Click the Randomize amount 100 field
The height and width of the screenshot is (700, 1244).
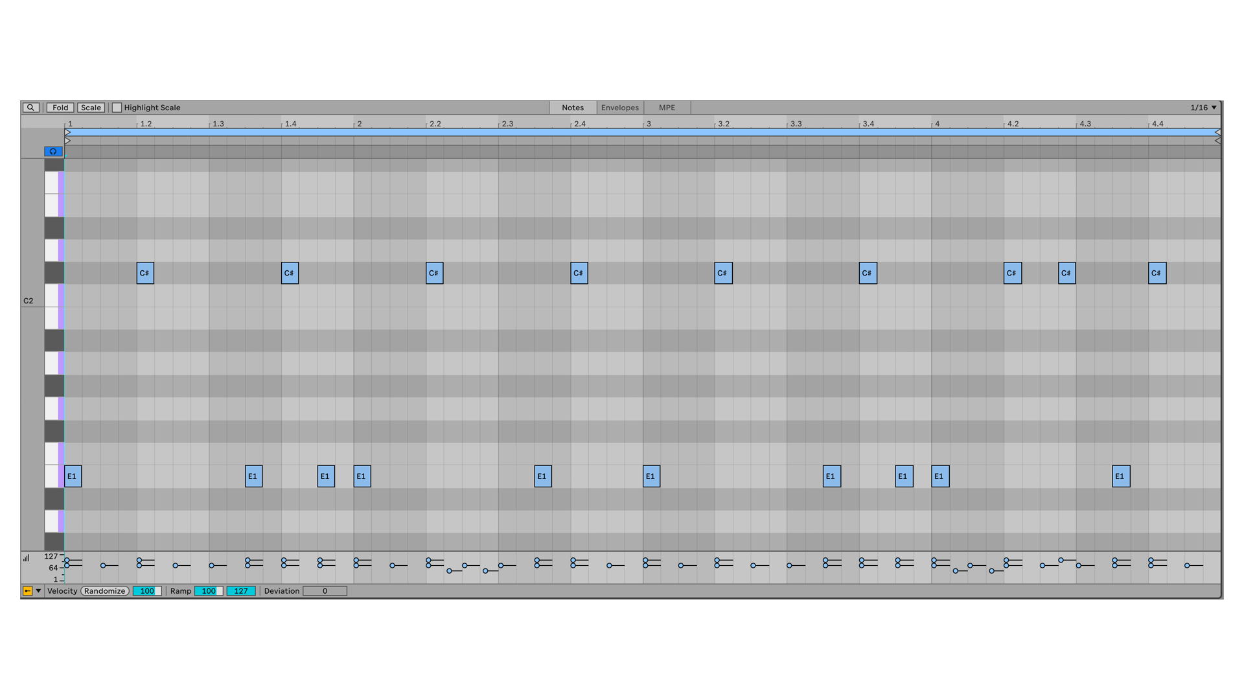tap(147, 591)
